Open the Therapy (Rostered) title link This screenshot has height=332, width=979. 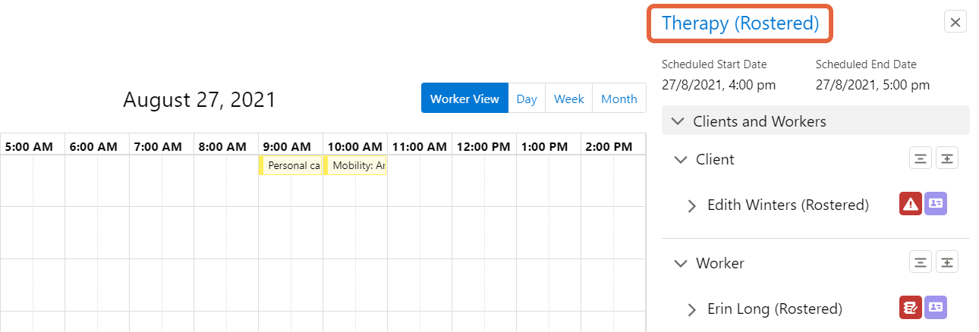click(x=741, y=23)
